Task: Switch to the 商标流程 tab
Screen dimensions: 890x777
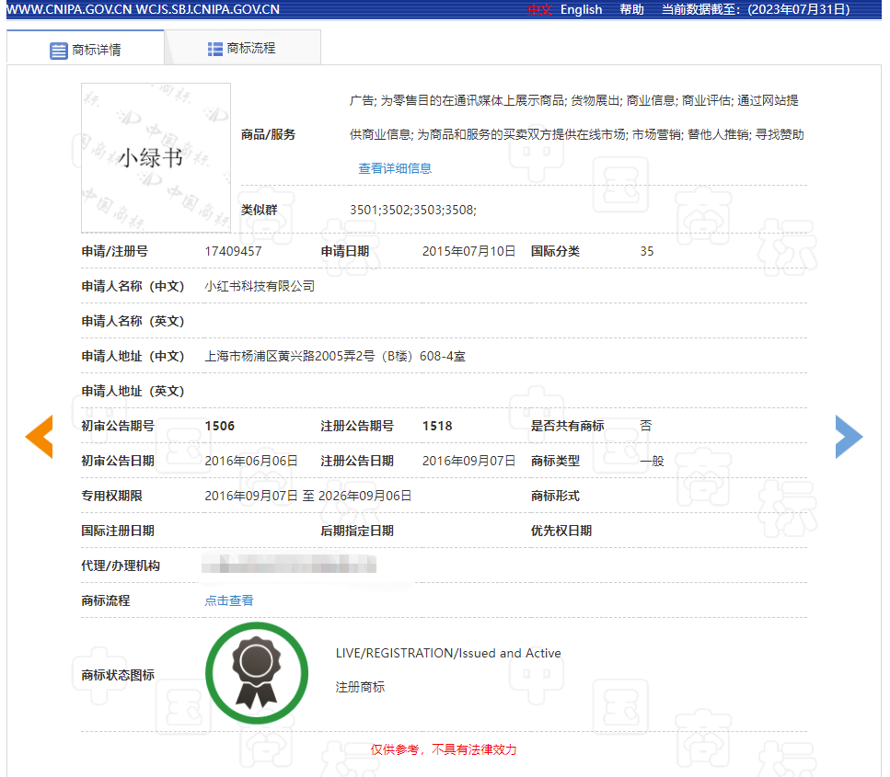Action: click(242, 48)
